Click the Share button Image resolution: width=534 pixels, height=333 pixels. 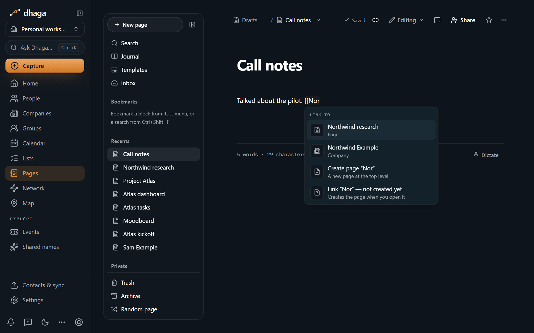point(463,20)
